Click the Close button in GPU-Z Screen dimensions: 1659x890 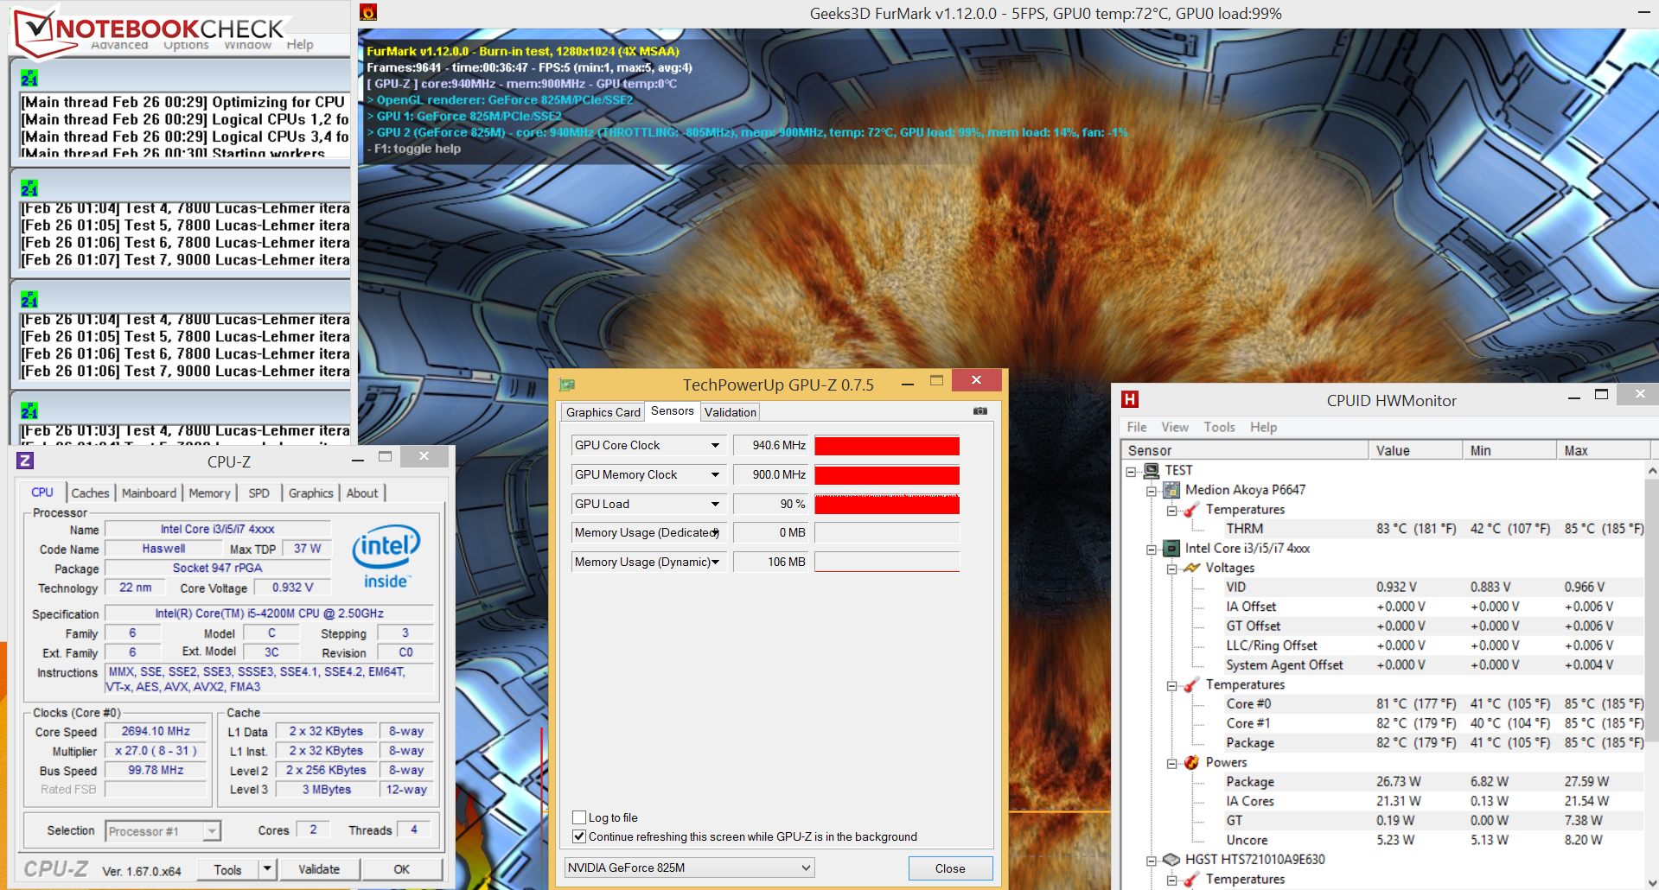tap(950, 868)
